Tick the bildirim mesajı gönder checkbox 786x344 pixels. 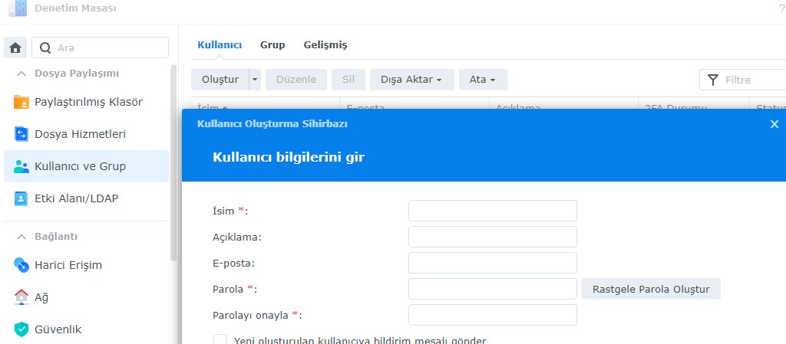220,341
